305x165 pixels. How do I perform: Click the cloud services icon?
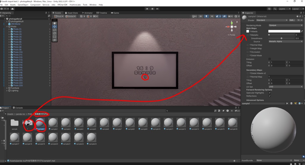(13, 9)
